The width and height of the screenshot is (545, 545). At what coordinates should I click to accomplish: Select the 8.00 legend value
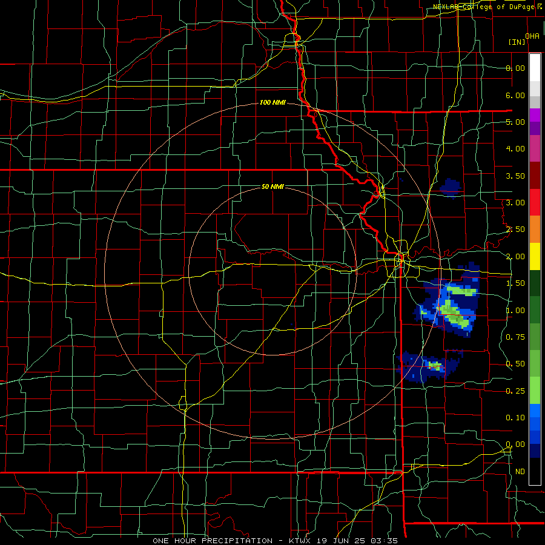pos(515,68)
